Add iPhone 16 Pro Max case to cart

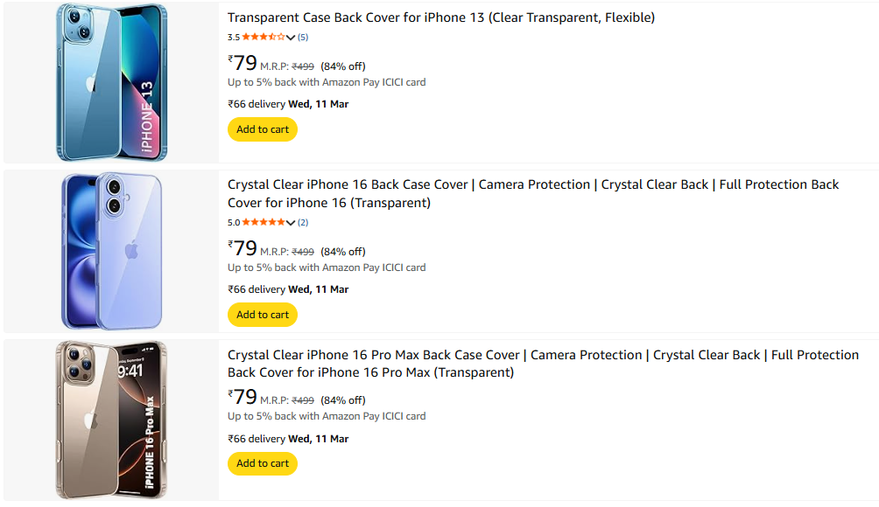[263, 463]
